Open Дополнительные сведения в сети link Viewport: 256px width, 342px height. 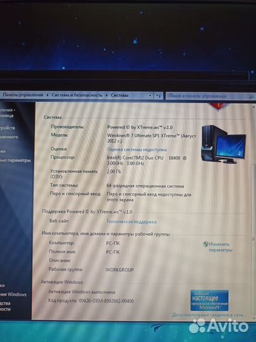(x=207, y=315)
